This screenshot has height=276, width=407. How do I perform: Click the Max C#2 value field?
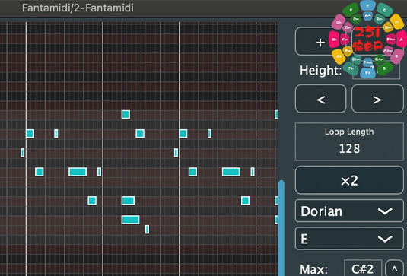click(x=363, y=268)
